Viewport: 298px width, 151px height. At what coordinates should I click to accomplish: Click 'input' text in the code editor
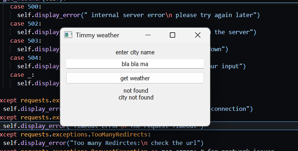pos(230,66)
